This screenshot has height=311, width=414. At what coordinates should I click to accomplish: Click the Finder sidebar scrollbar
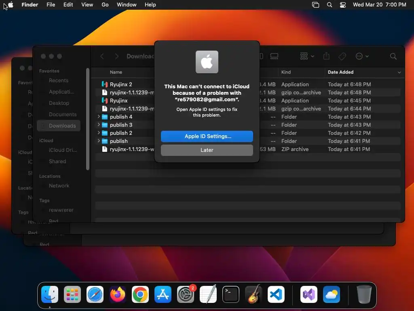click(88, 119)
